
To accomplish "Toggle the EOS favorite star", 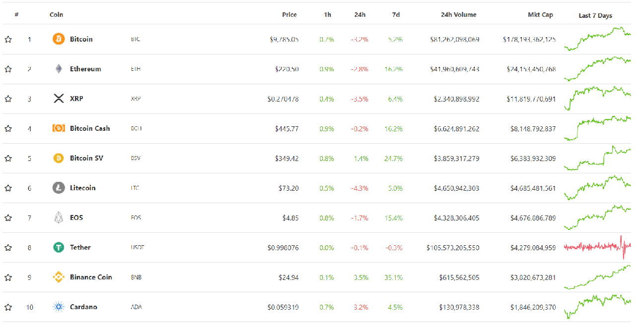I will [8, 217].
